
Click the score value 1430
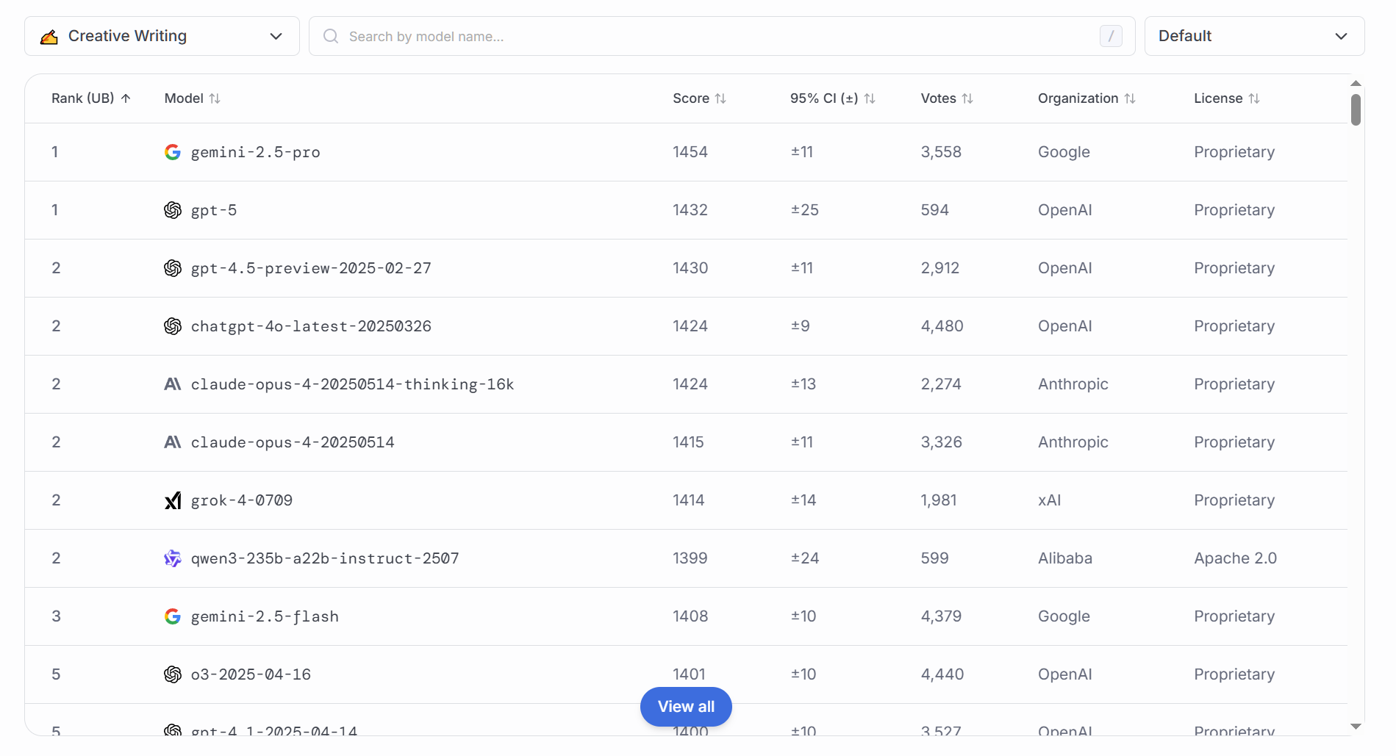690,268
